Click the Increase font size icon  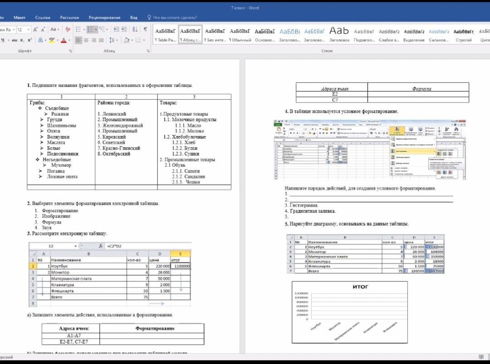point(35,29)
